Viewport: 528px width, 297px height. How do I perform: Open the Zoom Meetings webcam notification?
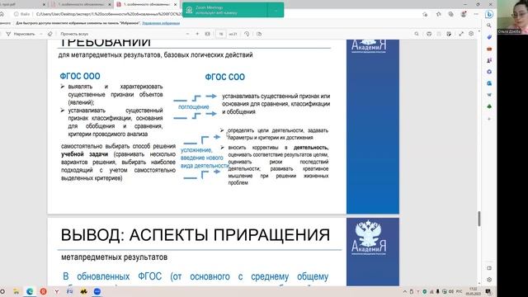(225, 10)
